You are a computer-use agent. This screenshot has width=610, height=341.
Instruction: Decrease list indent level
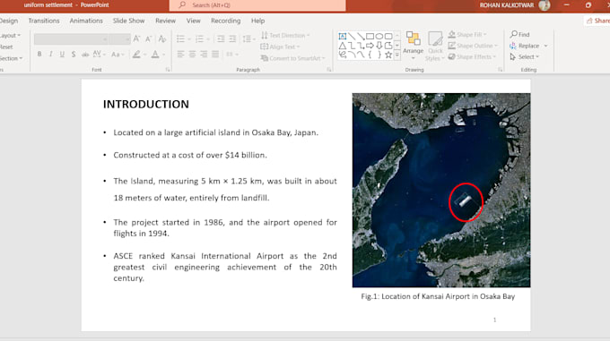click(221, 38)
